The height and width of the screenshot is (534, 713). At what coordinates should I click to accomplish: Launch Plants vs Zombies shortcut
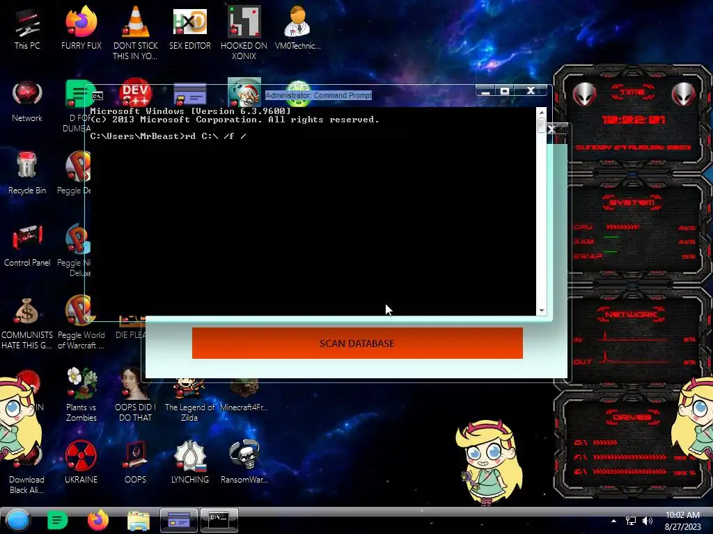click(x=81, y=395)
